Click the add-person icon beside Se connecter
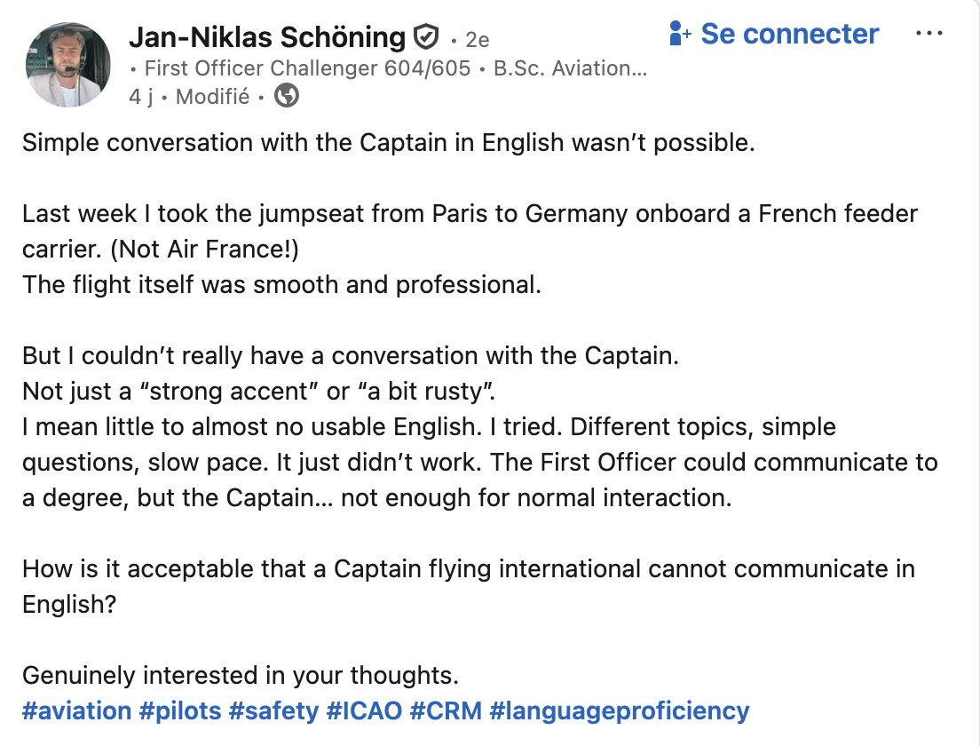The height and width of the screenshot is (746, 980). (680, 35)
